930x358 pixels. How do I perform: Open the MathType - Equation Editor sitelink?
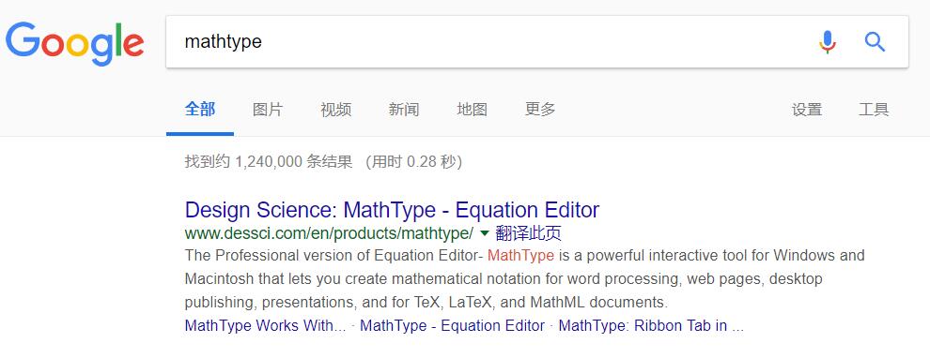pyautogui.click(x=452, y=326)
